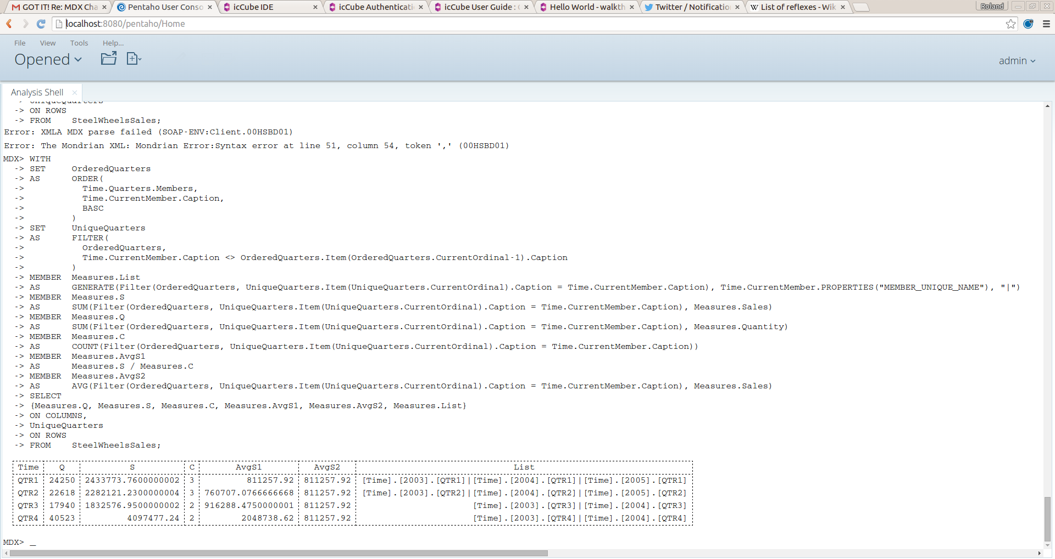Click the AvgS1 column header in the results
The width and height of the screenshot is (1055, 559).
pyautogui.click(x=248, y=467)
